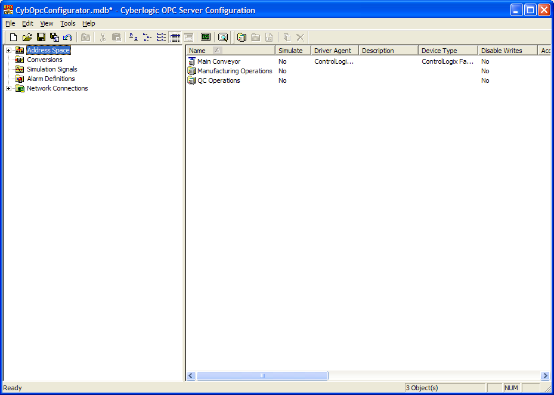
Task: Switch to Details view in the toolbar
Action: tap(175, 38)
